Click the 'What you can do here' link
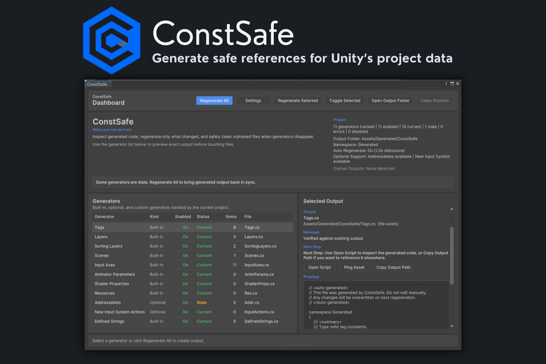This screenshot has width=546, height=364. (112, 130)
